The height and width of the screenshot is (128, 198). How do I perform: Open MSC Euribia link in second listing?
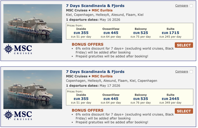point(102,76)
